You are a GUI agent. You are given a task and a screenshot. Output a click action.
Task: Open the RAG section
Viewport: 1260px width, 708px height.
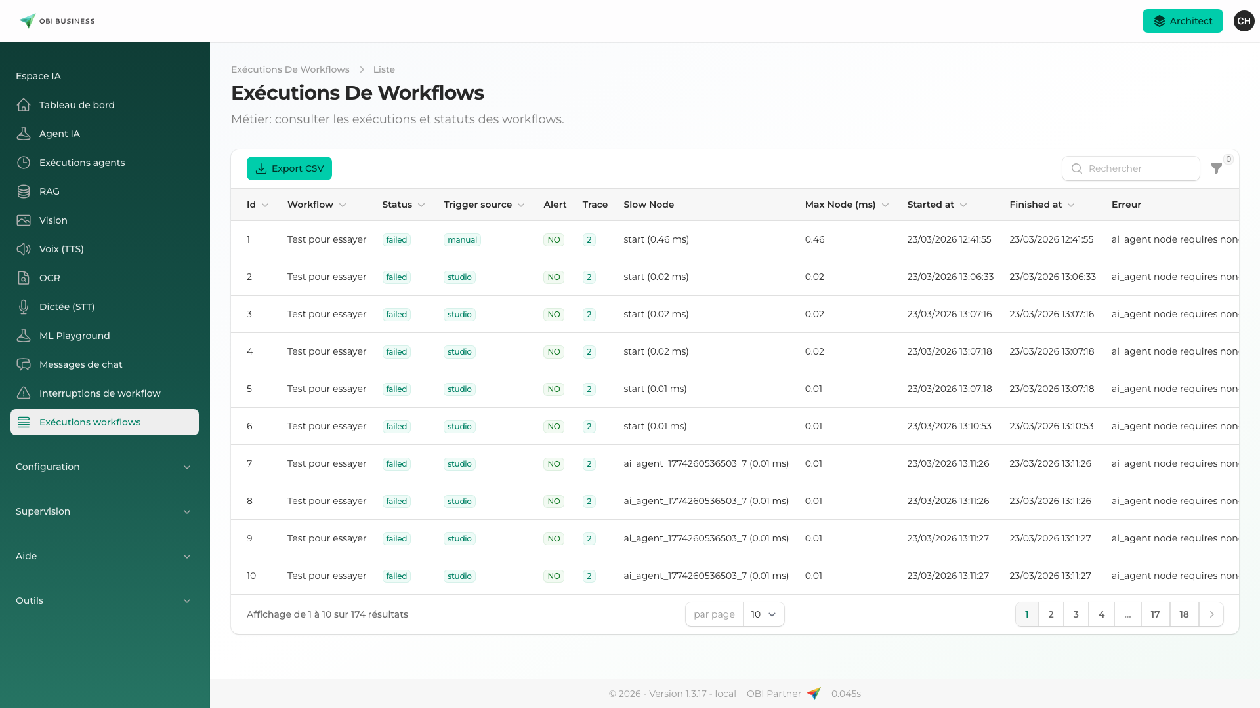coord(51,191)
